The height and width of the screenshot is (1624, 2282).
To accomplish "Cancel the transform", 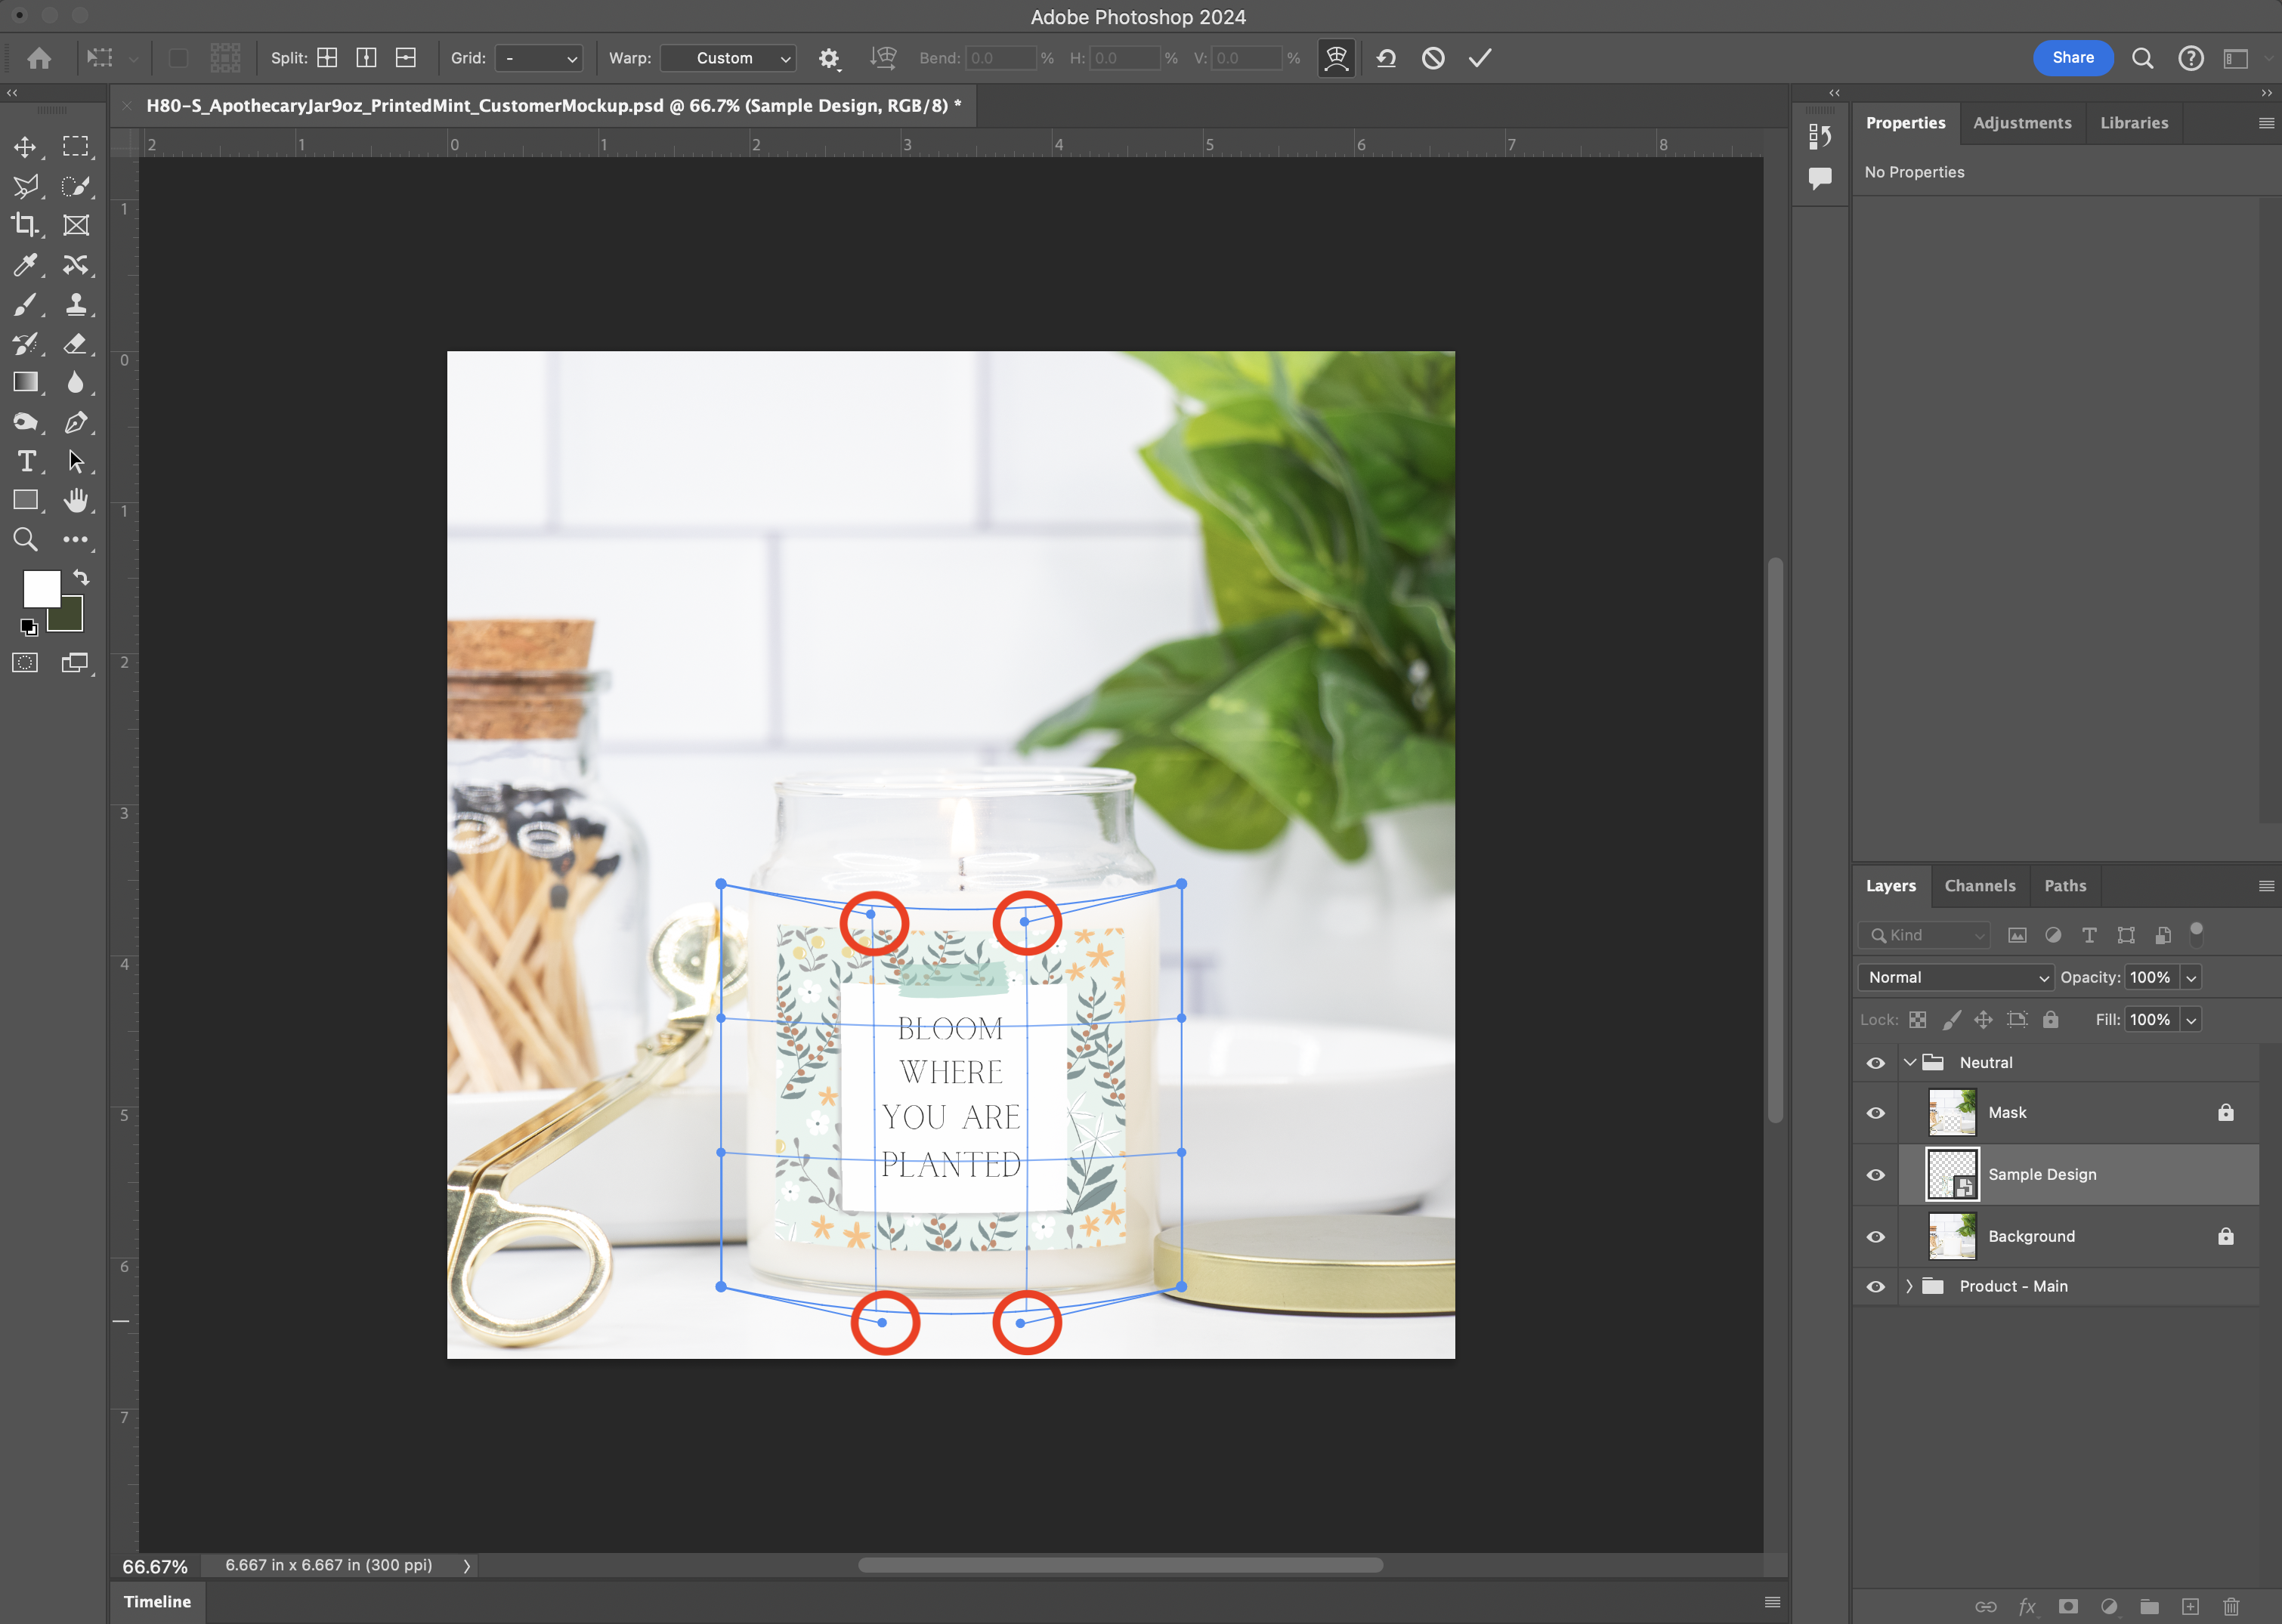I will (1433, 58).
